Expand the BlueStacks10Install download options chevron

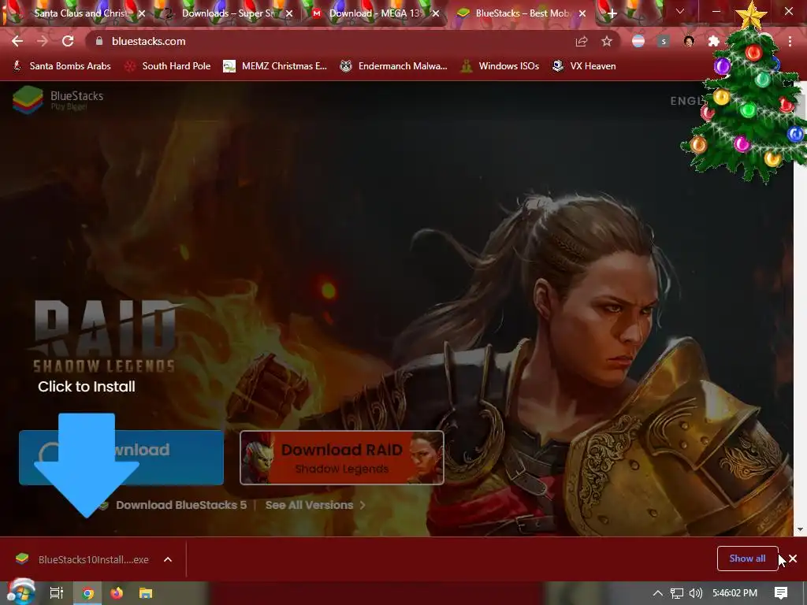pos(168,559)
